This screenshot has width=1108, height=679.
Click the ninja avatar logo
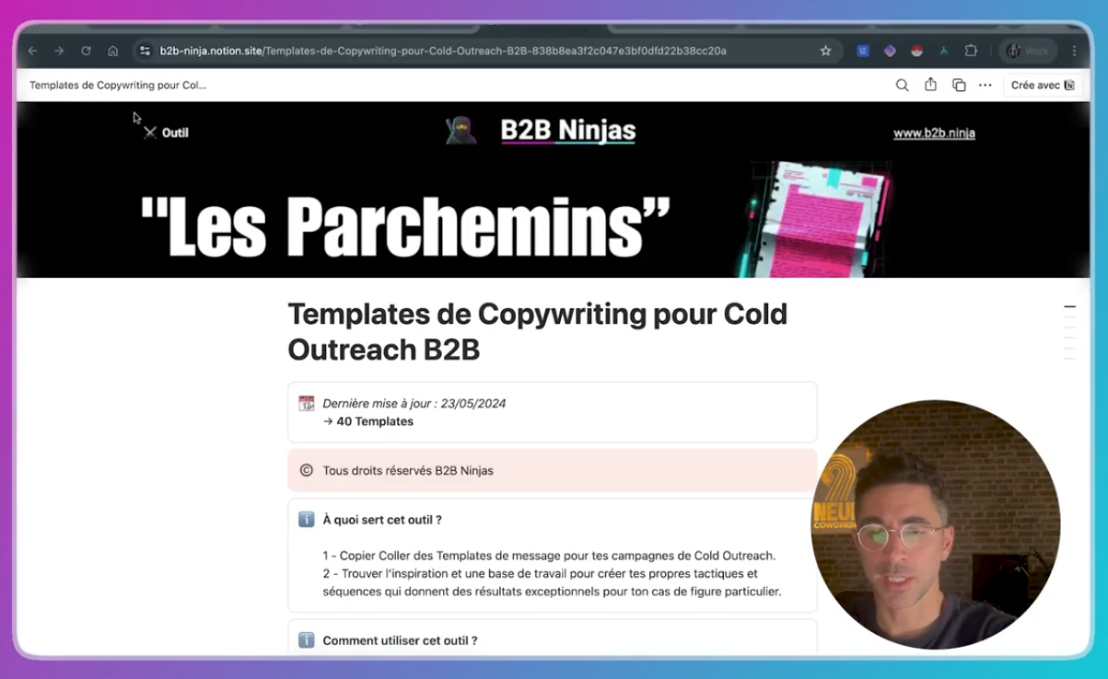click(x=461, y=131)
